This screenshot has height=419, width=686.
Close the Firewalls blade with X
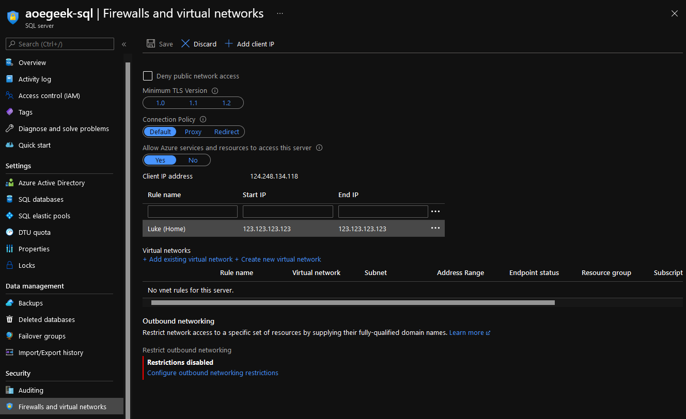pos(674,14)
